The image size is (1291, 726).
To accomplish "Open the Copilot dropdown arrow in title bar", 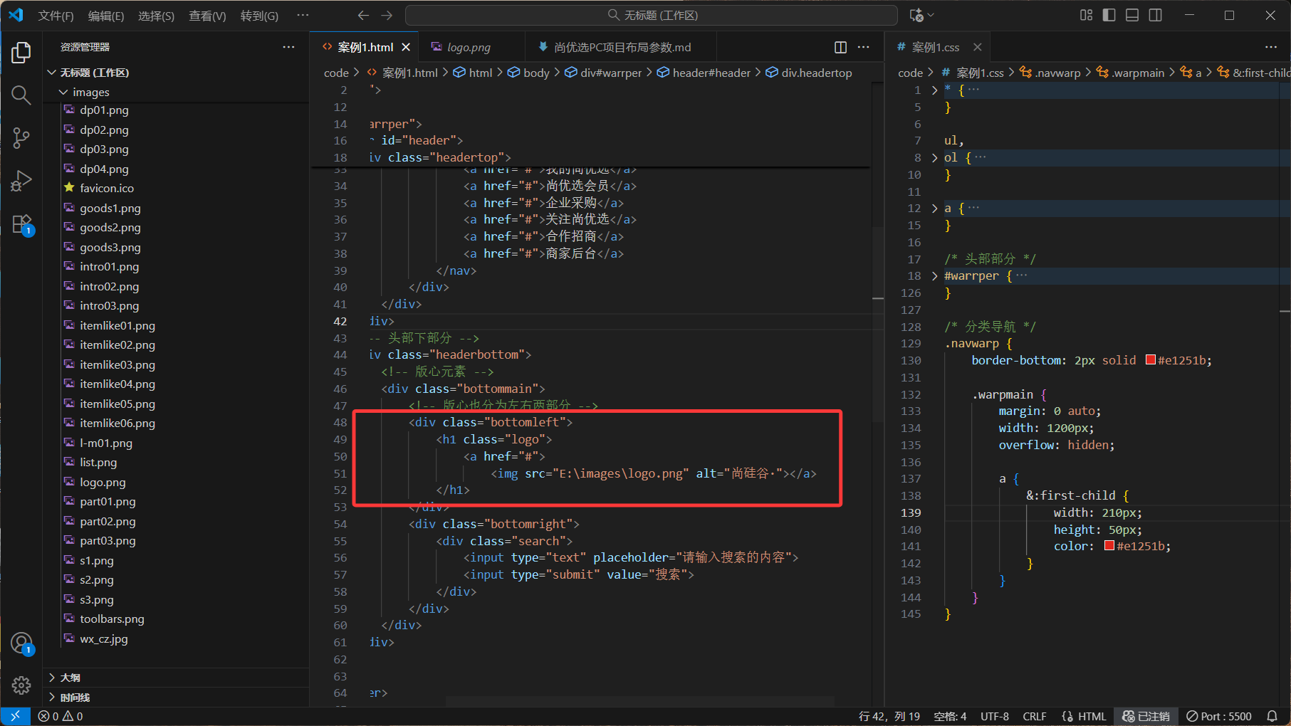I will pos(931,15).
